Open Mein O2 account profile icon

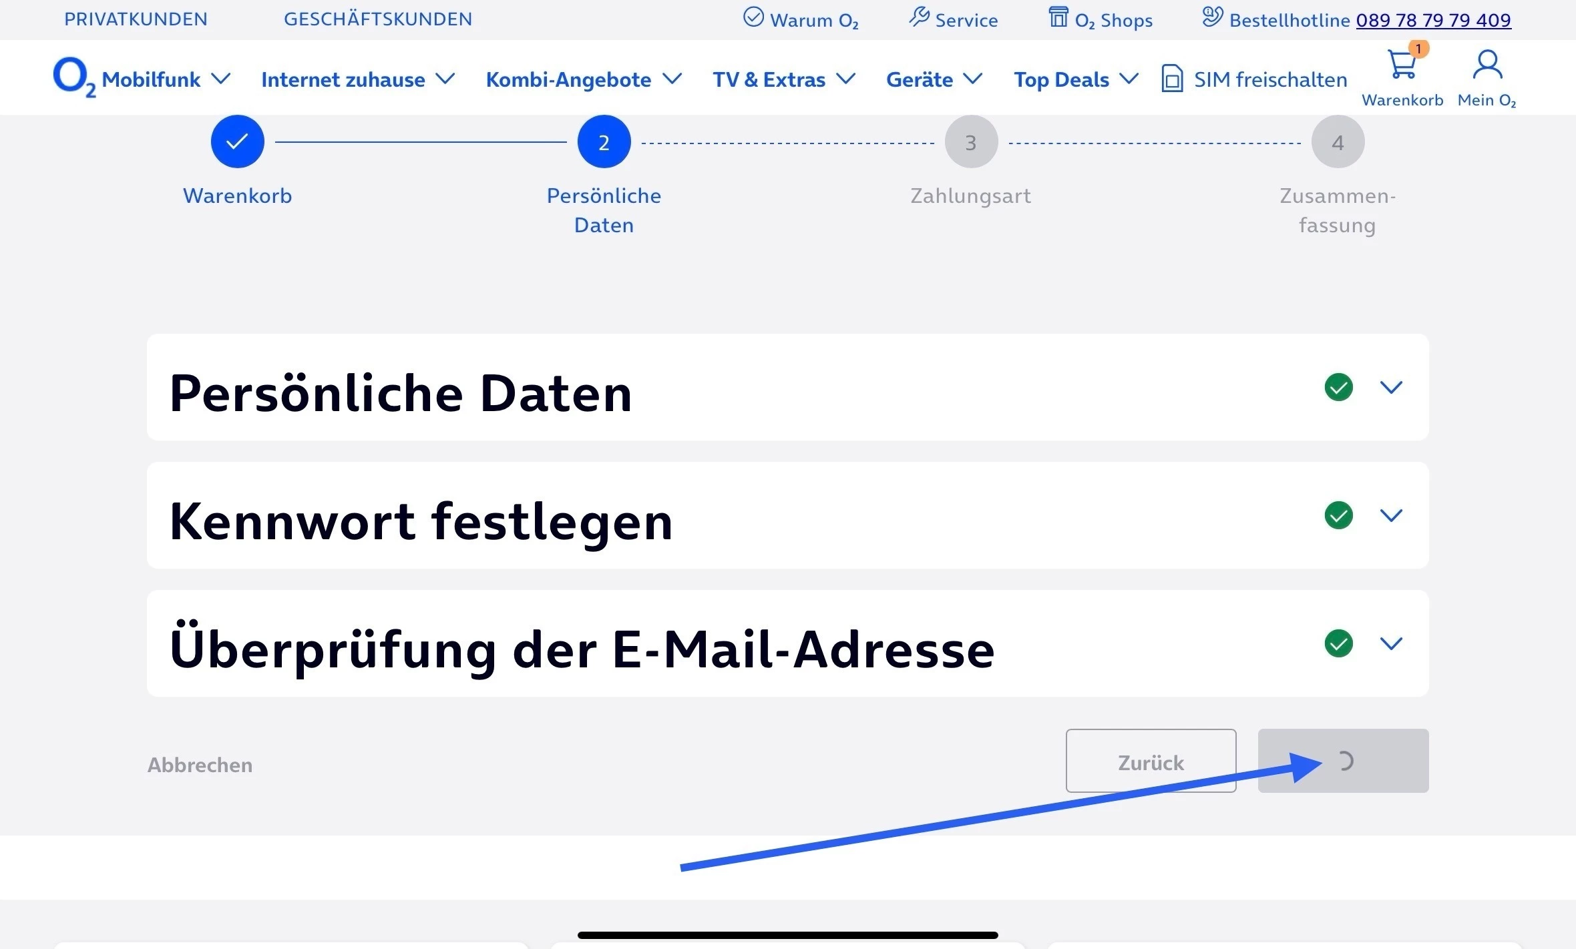[x=1487, y=65]
